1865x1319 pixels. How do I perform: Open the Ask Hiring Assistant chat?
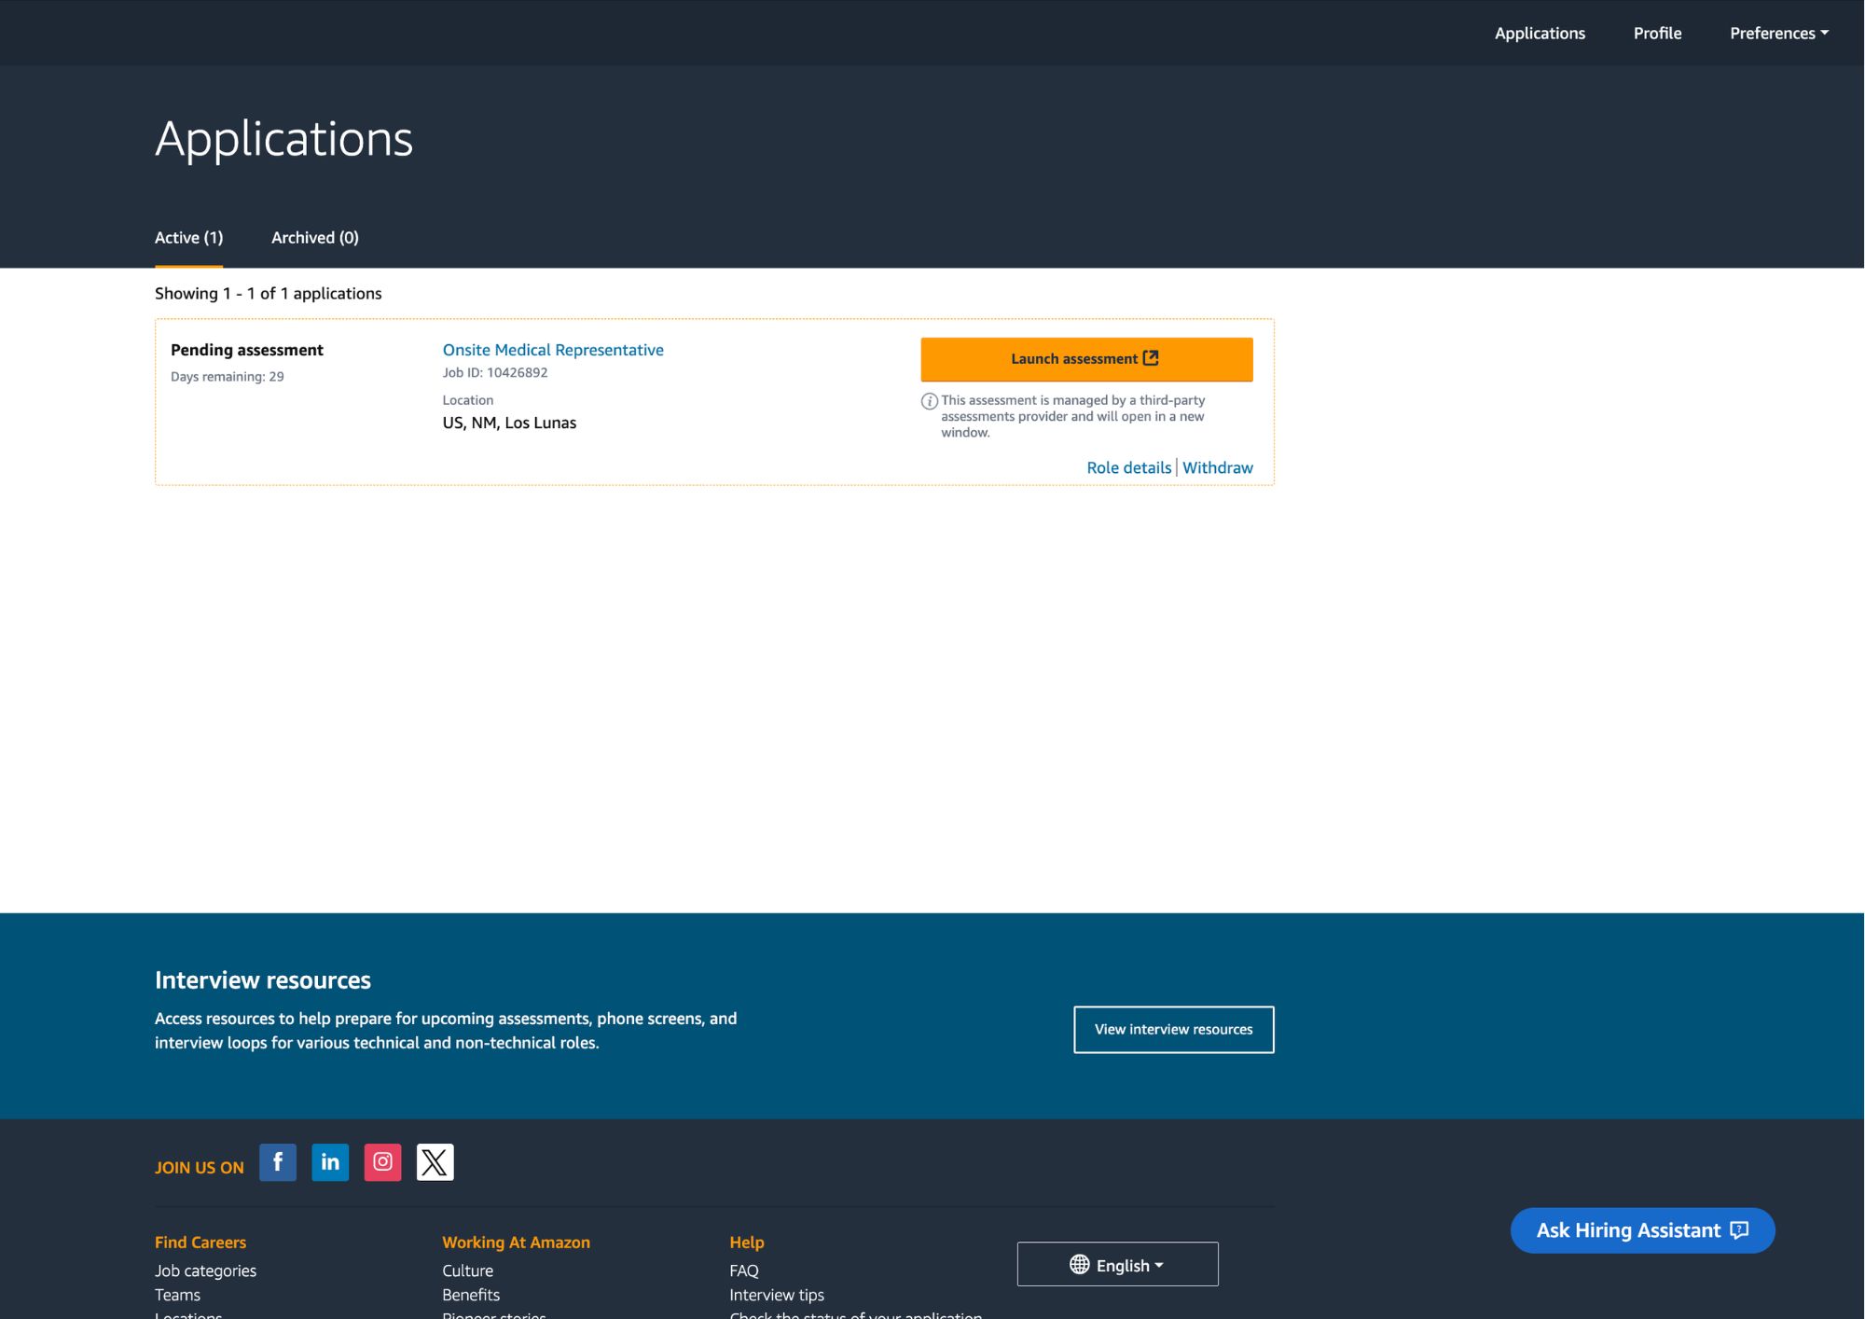[1642, 1230]
